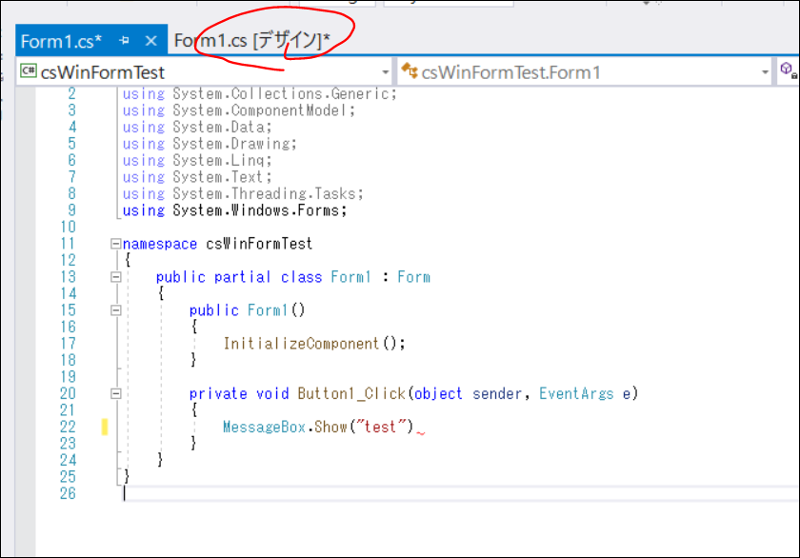800x558 pixels.
Task: Collapse the namespace csWinFormTest block
Action: [x=116, y=244]
